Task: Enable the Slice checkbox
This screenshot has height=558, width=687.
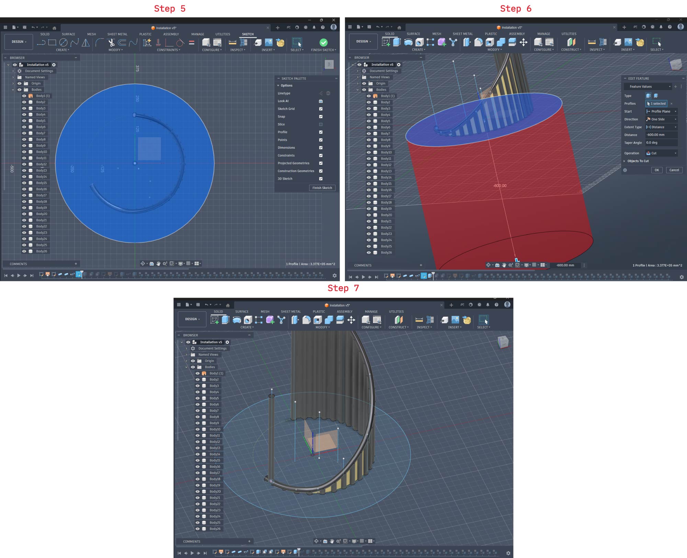Action: tap(320, 124)
